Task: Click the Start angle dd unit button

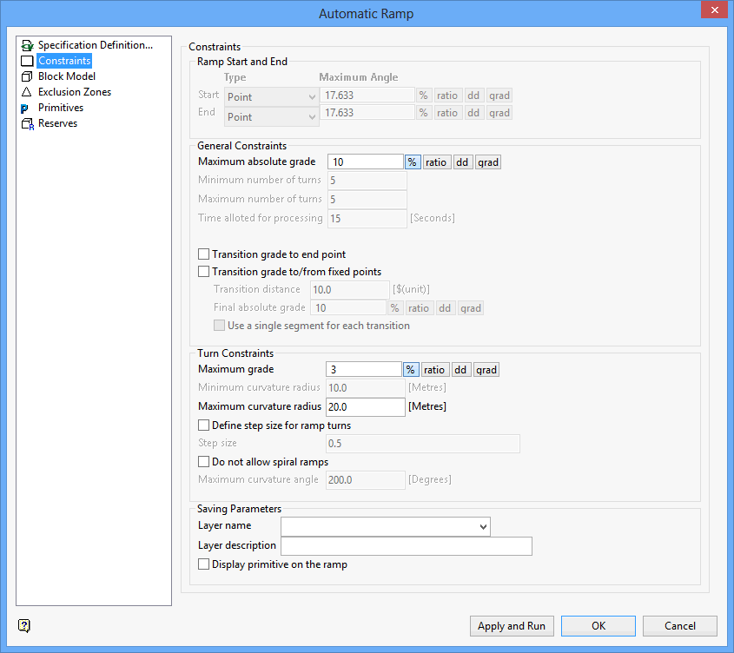Action: pyautogui.click(x=473, y=96)
